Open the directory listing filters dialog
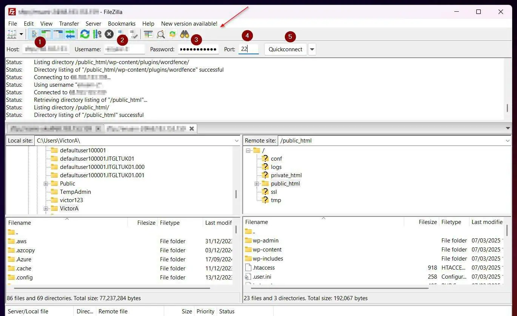The height and width of the screenshot is (316, 517). click(148, 34)
